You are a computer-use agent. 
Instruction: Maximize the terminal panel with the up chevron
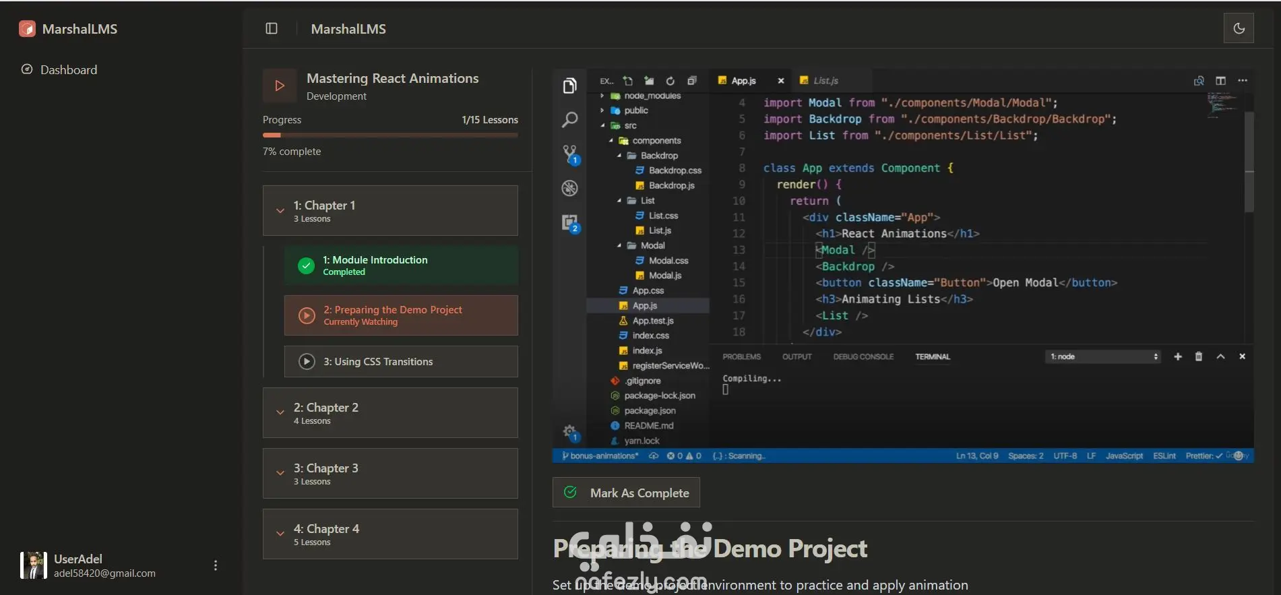pyautogui.click(x=1220, y=357)
